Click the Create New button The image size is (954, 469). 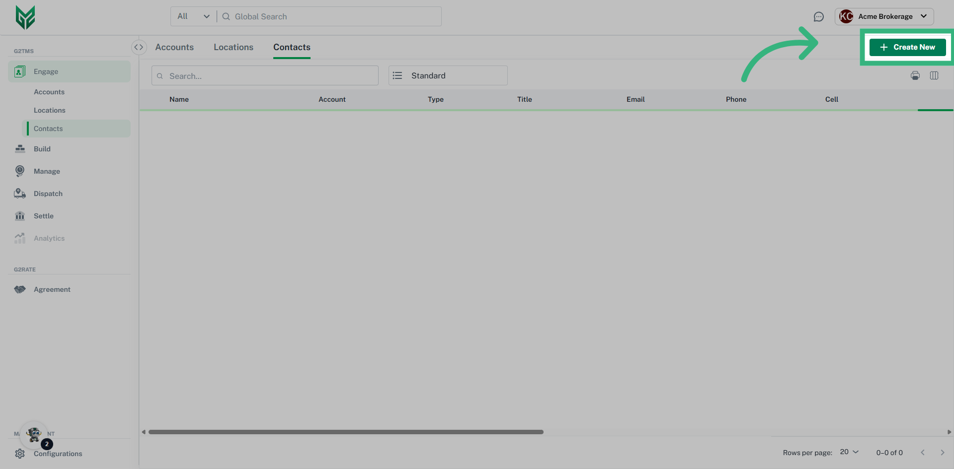point(907,47)
